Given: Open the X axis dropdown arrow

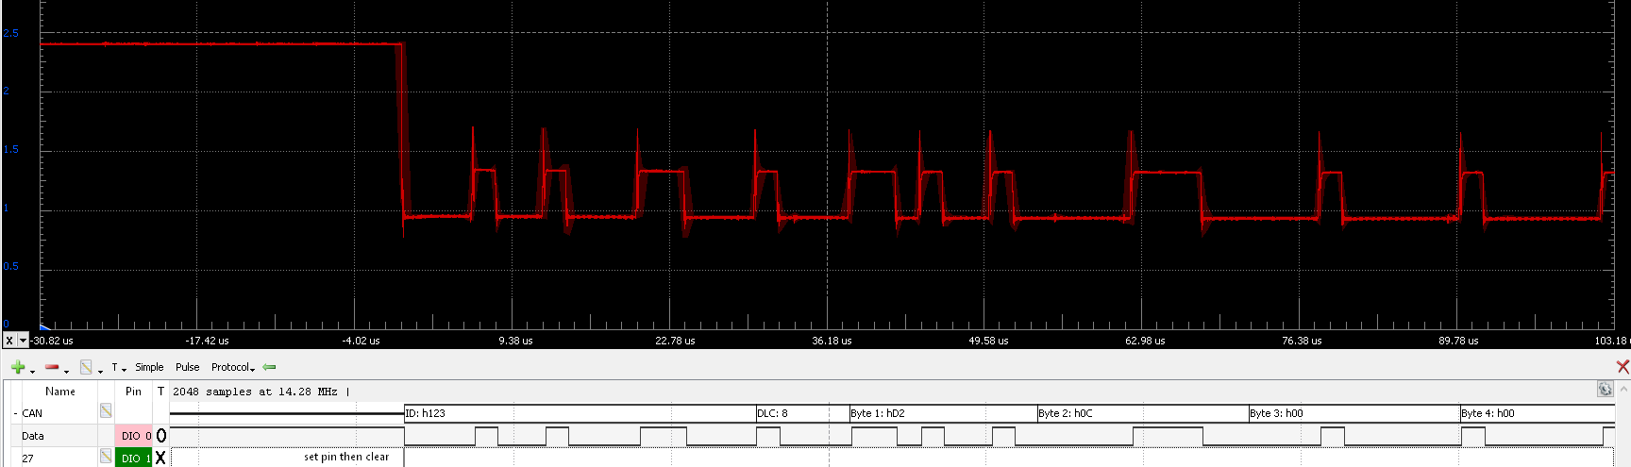Looking at the screenshot, I should [x=24, y=341].
